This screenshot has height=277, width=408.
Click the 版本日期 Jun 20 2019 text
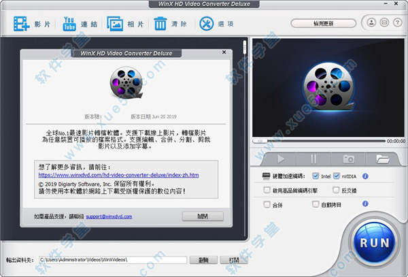[154, 116]
